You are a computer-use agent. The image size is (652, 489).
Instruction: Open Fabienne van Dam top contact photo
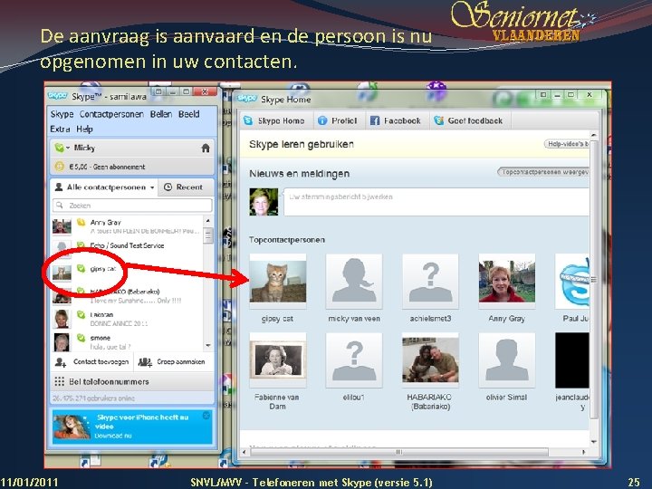(x=278, y=360)
